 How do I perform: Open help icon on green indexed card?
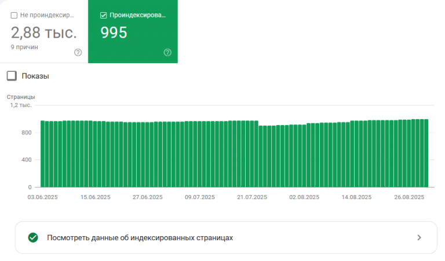pyautogui.click(x=167, y=53)
